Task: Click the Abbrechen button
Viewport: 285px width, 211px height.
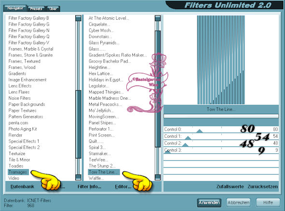Action: 239,202
